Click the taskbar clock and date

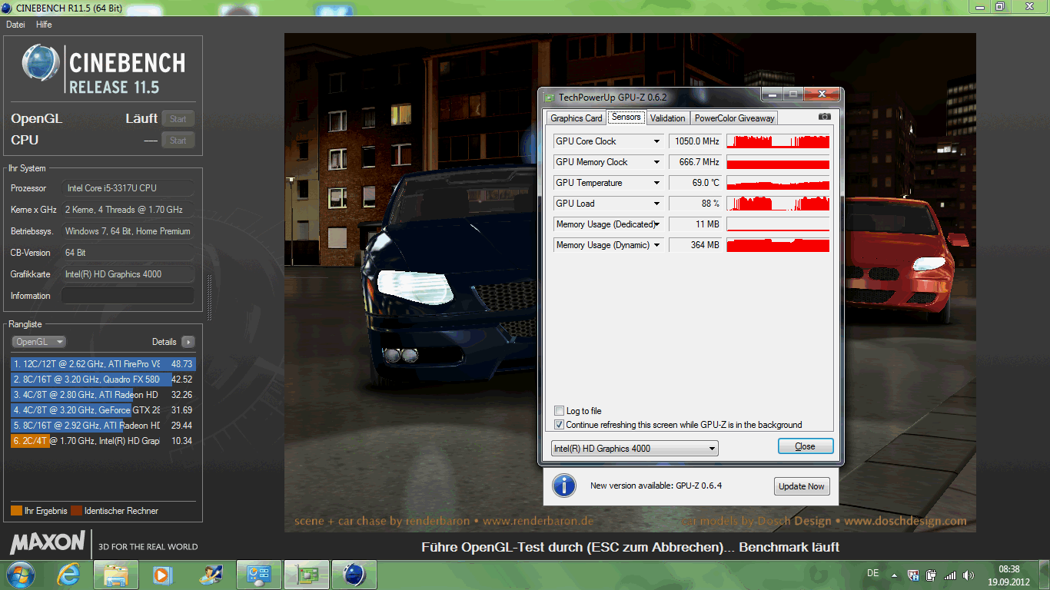(1009, 575)
